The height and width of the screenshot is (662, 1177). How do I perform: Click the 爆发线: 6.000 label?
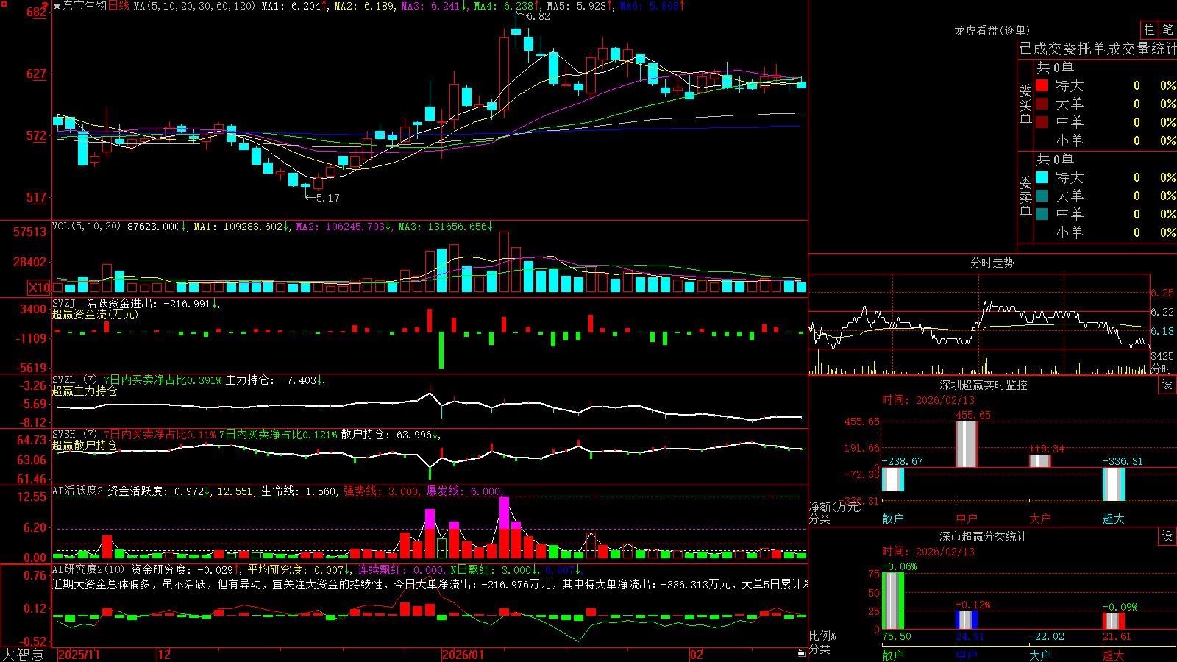coord(464,491)
